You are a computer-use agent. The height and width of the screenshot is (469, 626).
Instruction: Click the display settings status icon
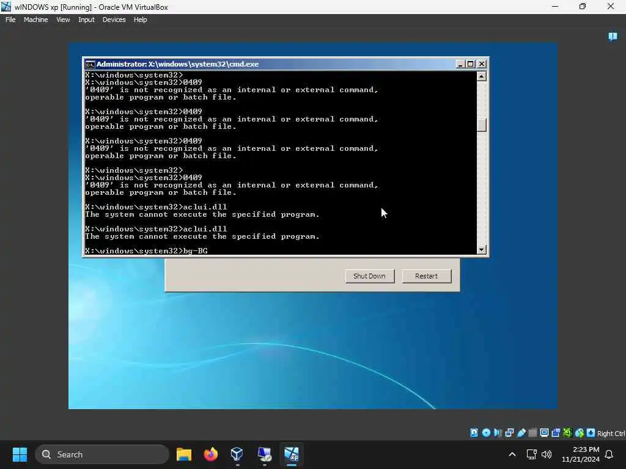pyautogui.click(x=544, y=433)
